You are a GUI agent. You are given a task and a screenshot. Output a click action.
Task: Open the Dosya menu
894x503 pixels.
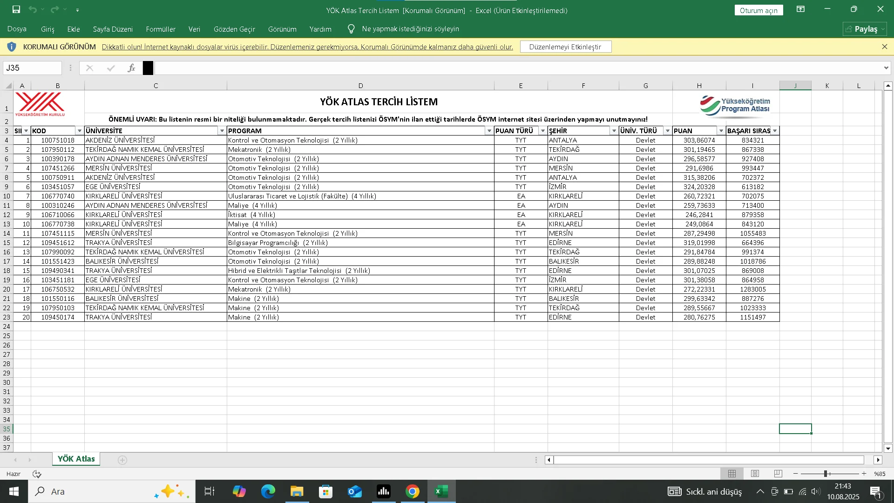[17, 29]
